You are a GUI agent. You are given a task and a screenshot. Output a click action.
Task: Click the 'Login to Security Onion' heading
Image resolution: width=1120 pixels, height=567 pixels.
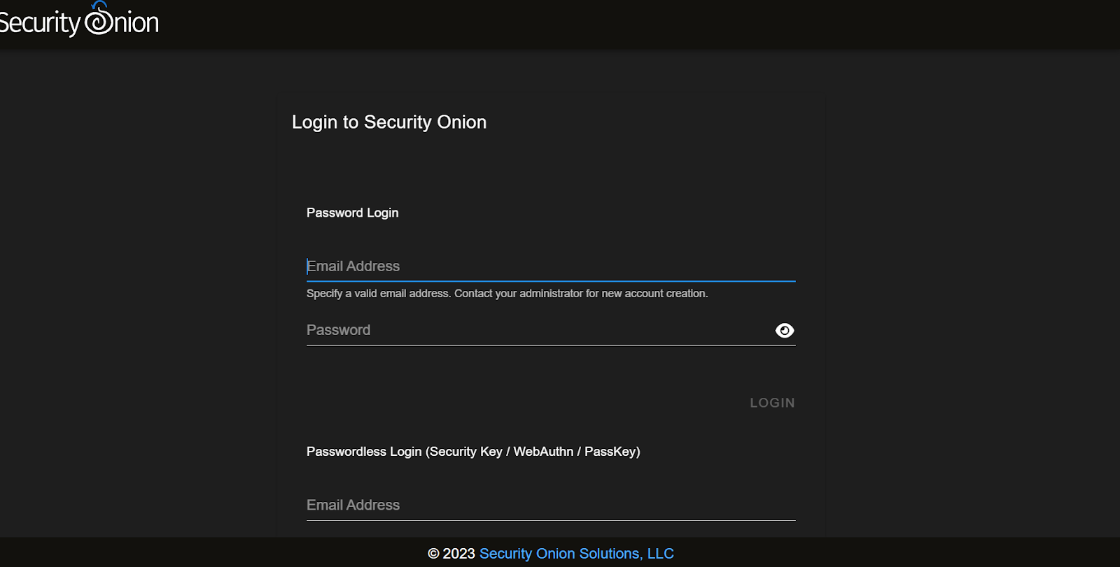point(389,122)
